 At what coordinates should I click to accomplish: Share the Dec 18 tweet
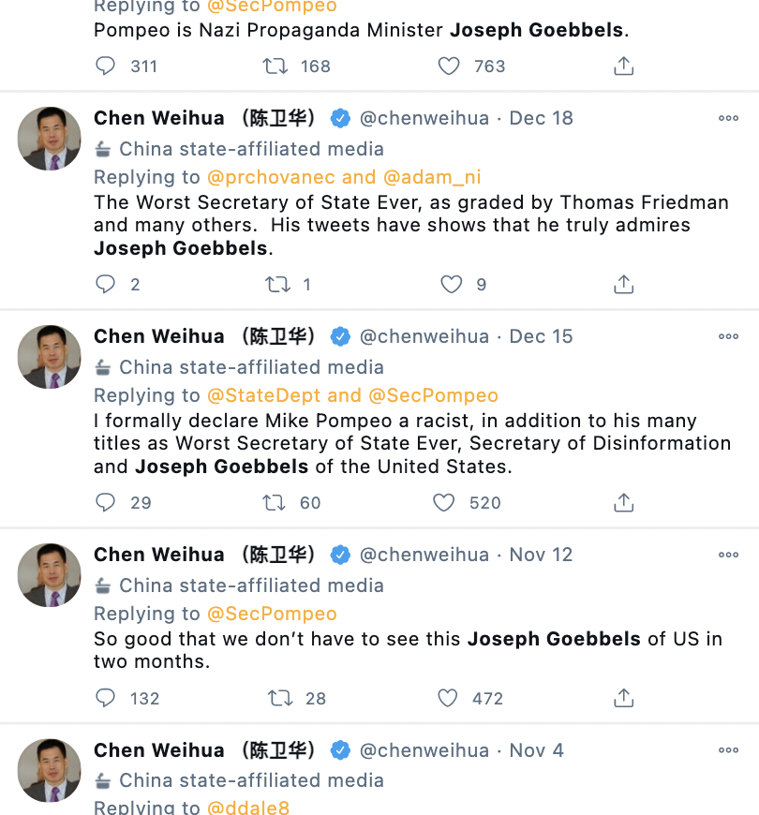(624, 285)
